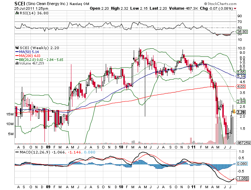Click the '70' RSI overbought level label
Screen dimensions: 251x190
click(240, 22)
